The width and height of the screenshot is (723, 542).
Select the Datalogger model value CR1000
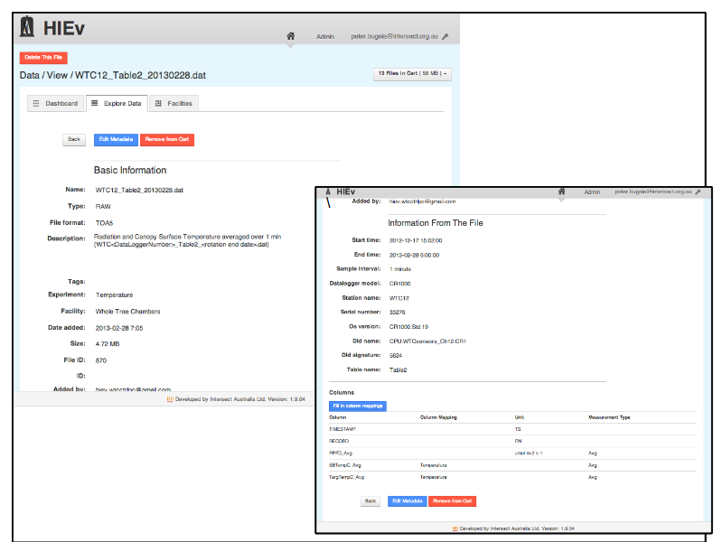399,284
